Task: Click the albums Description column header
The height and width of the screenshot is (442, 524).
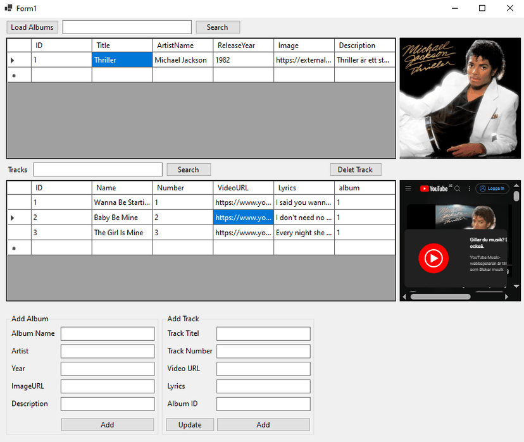Action: [x=365, y=46]
